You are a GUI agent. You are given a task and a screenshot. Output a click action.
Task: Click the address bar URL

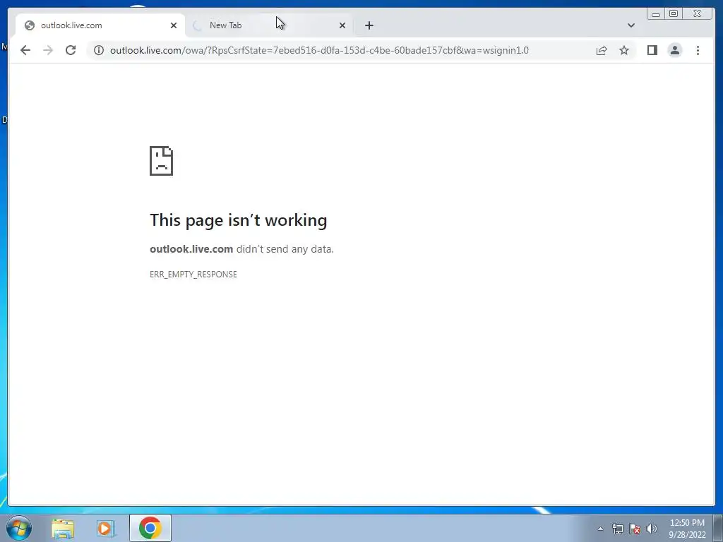[319, 50]
